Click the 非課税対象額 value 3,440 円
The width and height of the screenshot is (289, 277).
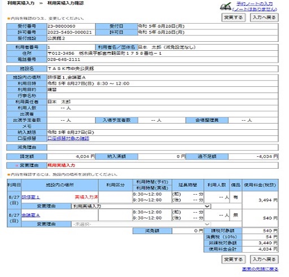coord(268,243)
